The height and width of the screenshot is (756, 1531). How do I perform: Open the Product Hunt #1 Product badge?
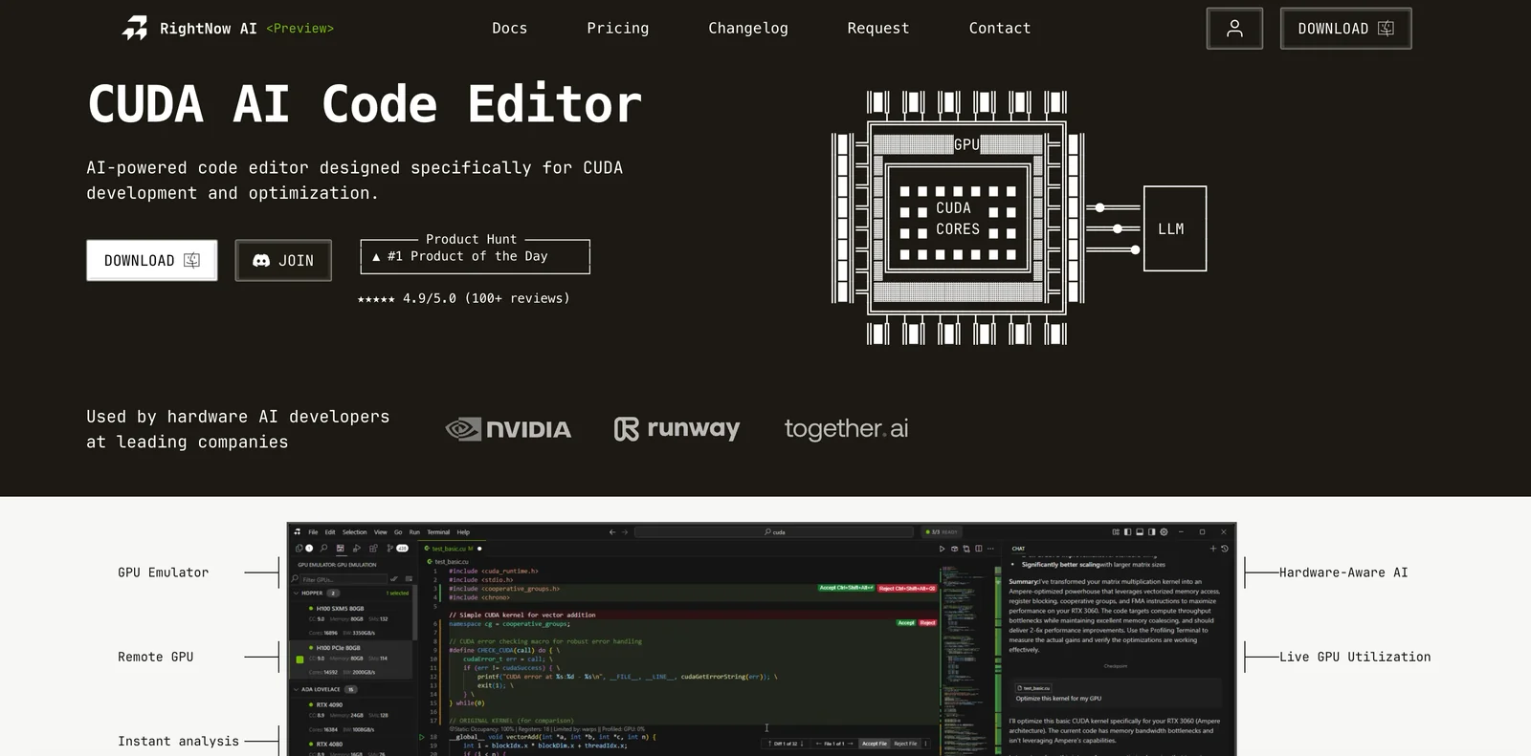pos(475,256)
